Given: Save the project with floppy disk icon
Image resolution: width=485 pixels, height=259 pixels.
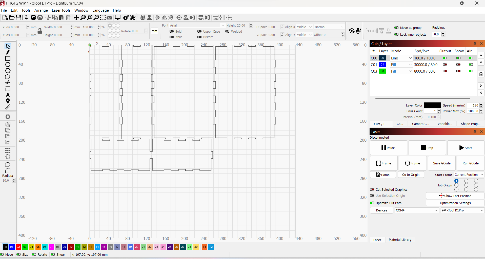Looking at the screenshot, I should click(18, 18).
